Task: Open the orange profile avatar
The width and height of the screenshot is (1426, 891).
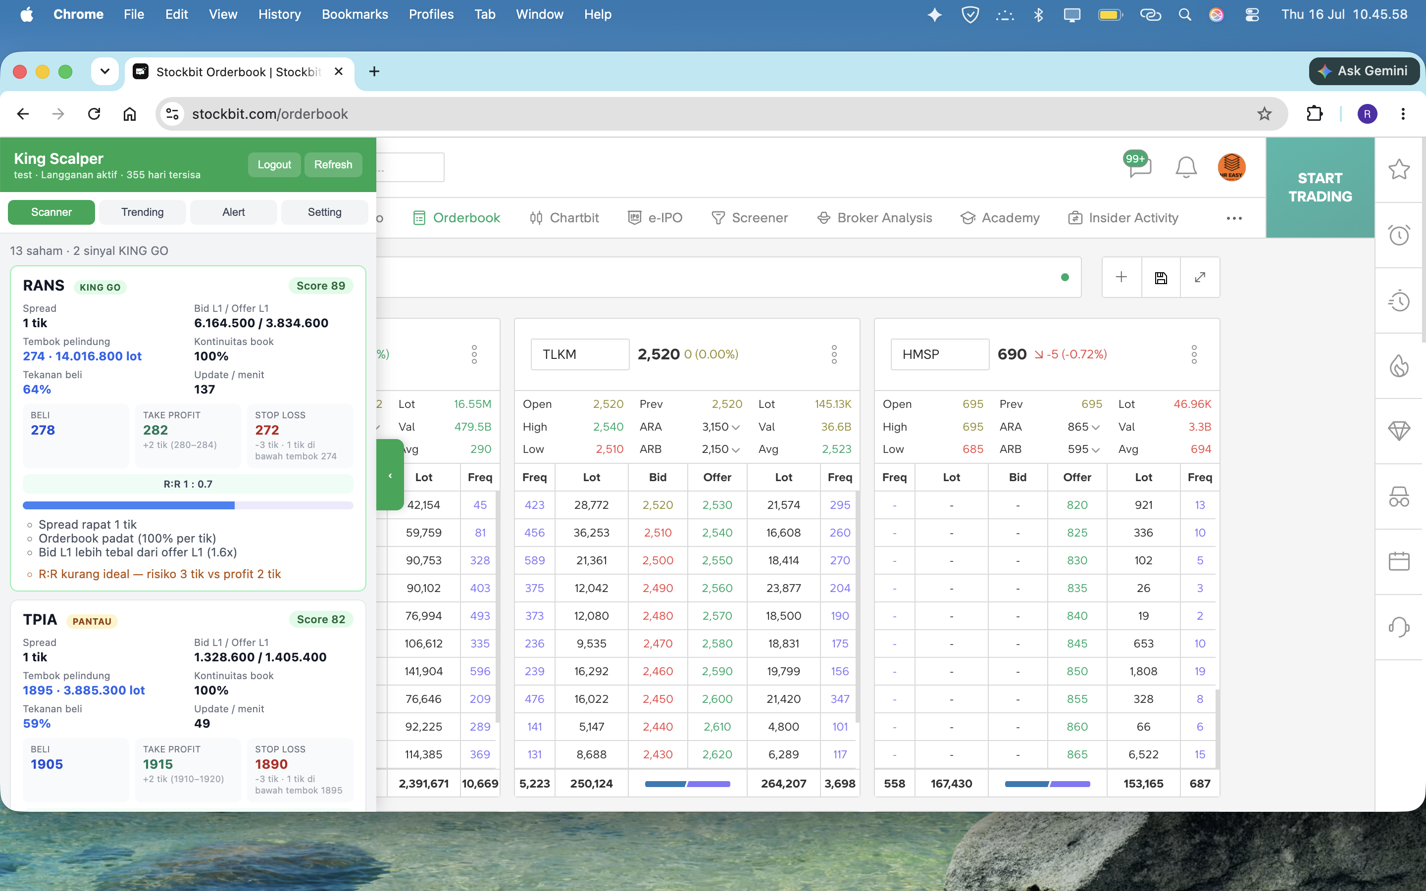Action: coord(1231,167)
